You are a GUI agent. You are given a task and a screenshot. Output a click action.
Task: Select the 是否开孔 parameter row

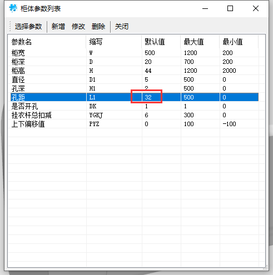click(135, 106)
